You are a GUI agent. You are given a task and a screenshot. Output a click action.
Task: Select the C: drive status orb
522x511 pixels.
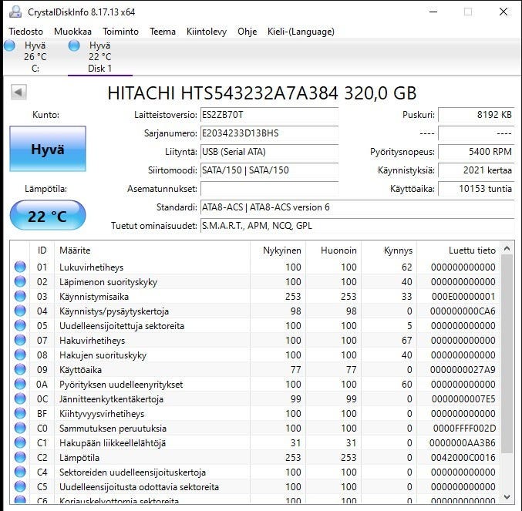click(10, 46)
